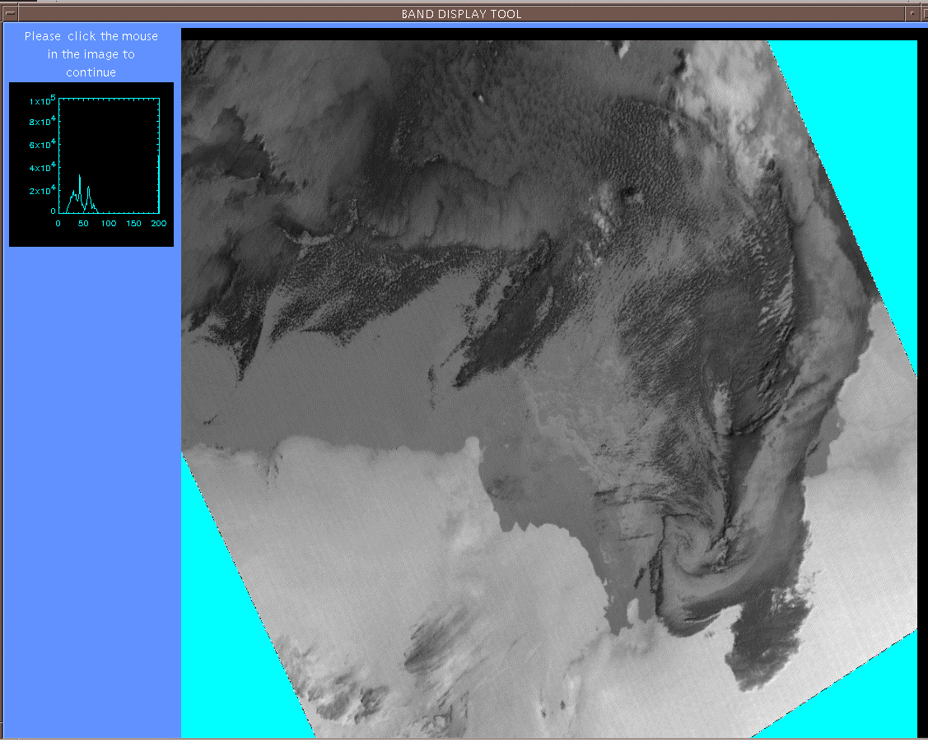
Task: Click the 50 label on histogram x-axis
Action: click(x=83, y=224)
